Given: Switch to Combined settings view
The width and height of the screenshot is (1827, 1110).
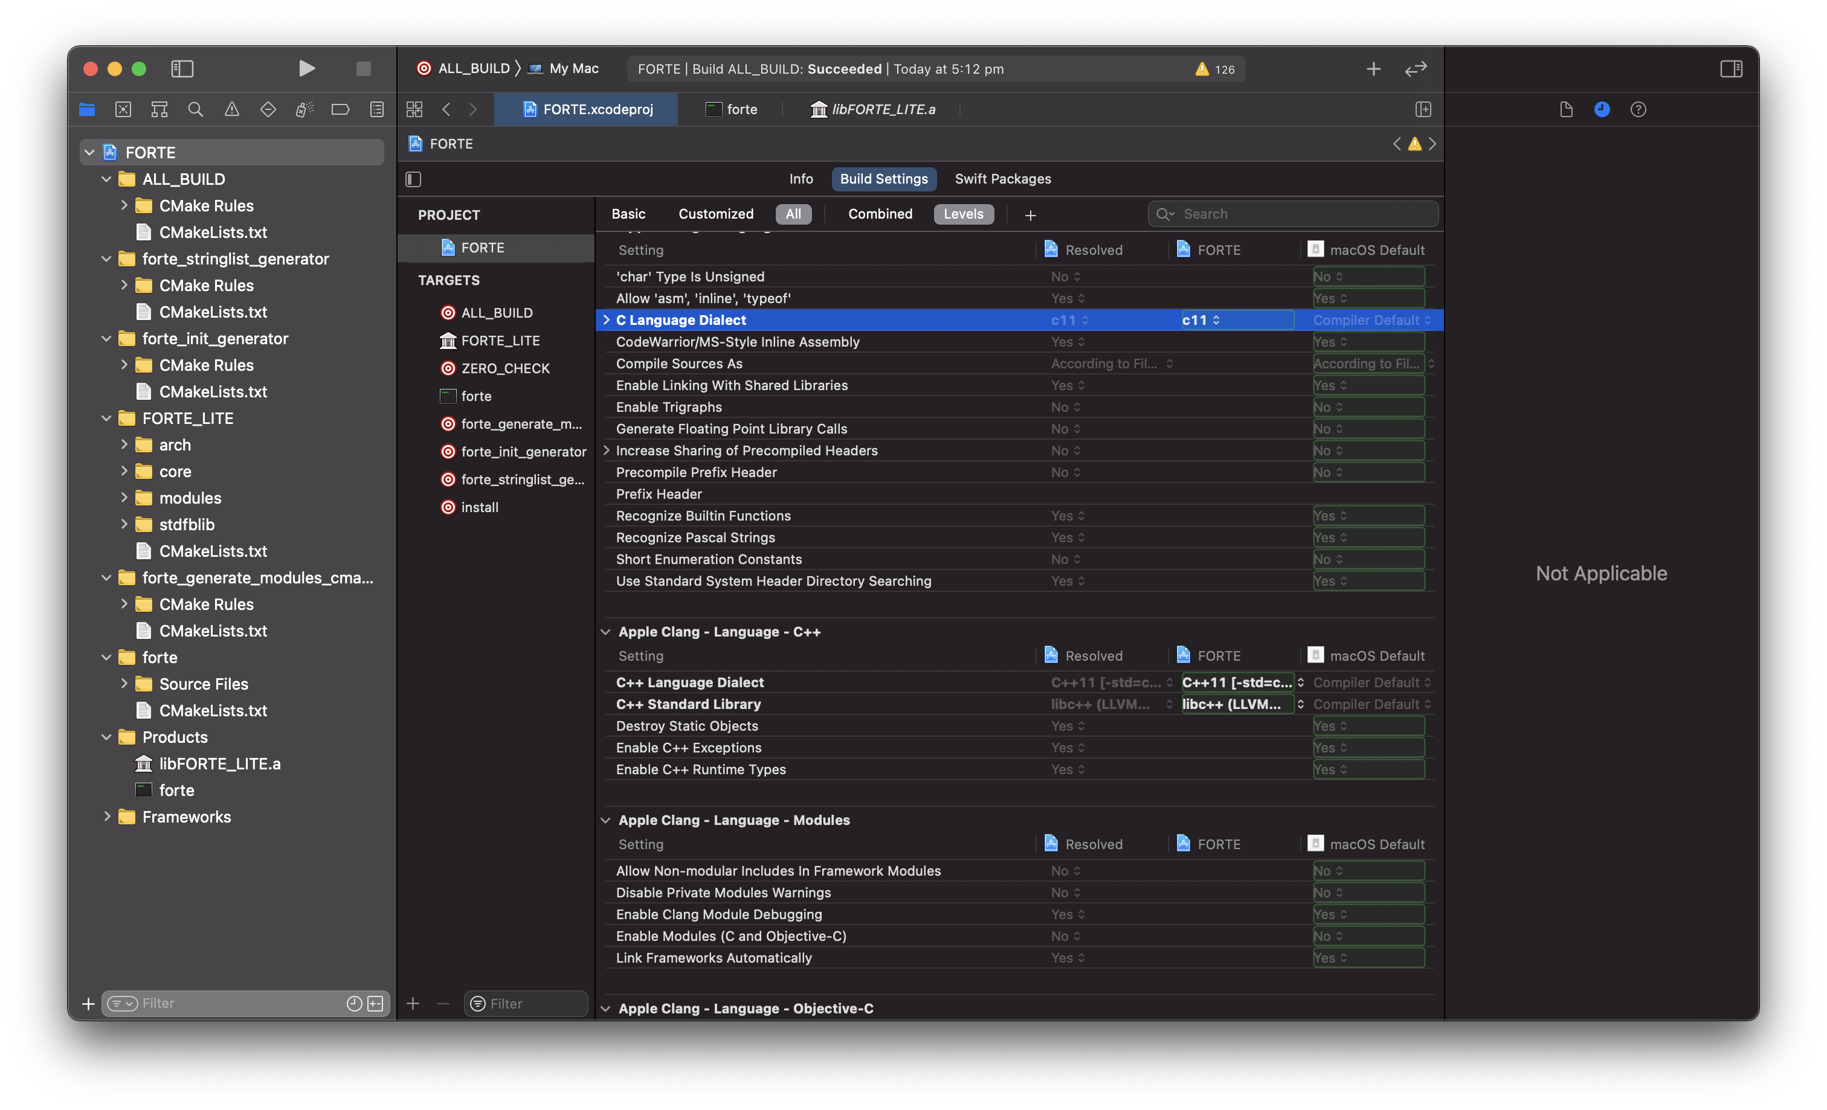Looking at the screenshot, I should 880,214.
